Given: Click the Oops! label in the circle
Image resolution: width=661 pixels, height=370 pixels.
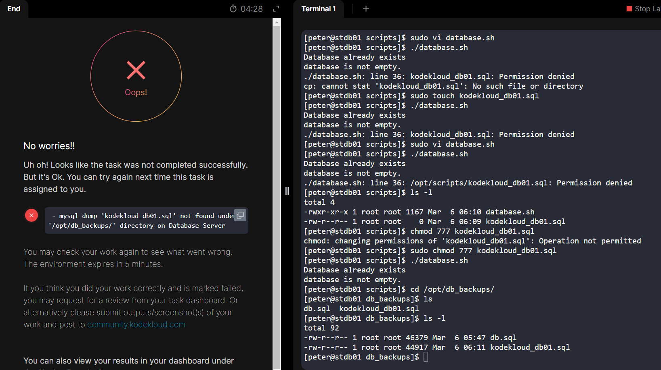Looking at the screenshot, I should point(136,92).
